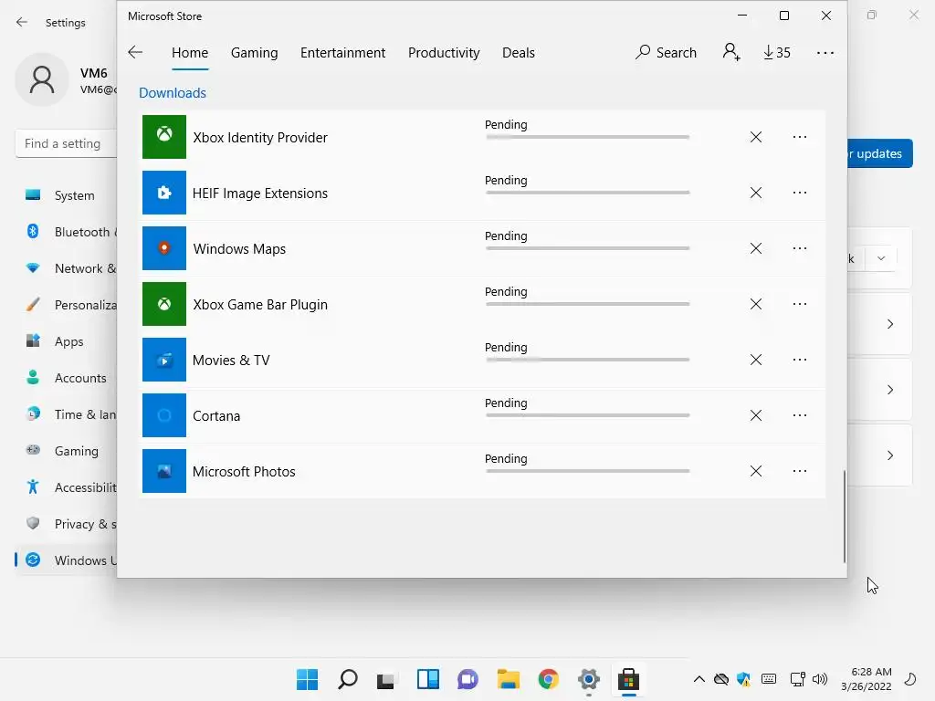The image size is (935, 701).
Task: Open the Productivity tab
Action: click(x=444, y=53)
